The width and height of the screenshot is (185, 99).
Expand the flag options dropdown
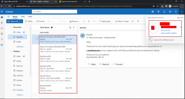[141, 21]
